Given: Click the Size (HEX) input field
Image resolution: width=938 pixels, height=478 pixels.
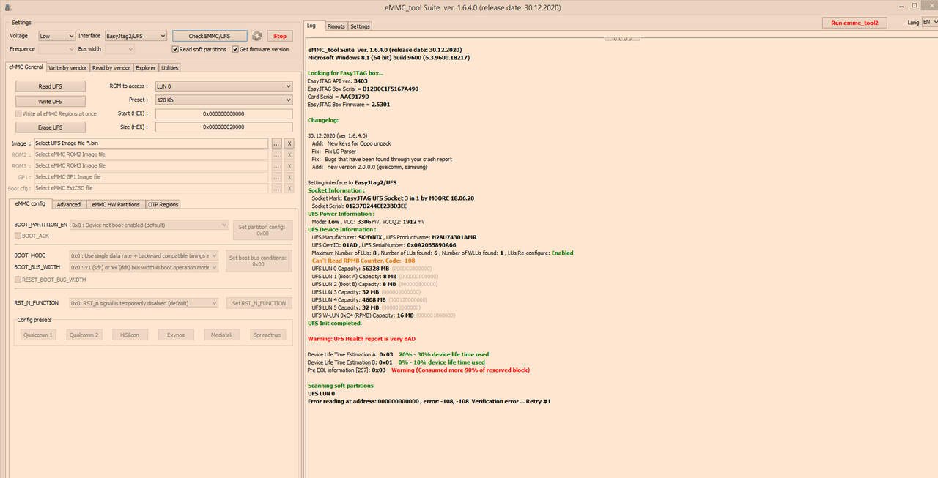Looking at the screenshot, I should point(224,127).
